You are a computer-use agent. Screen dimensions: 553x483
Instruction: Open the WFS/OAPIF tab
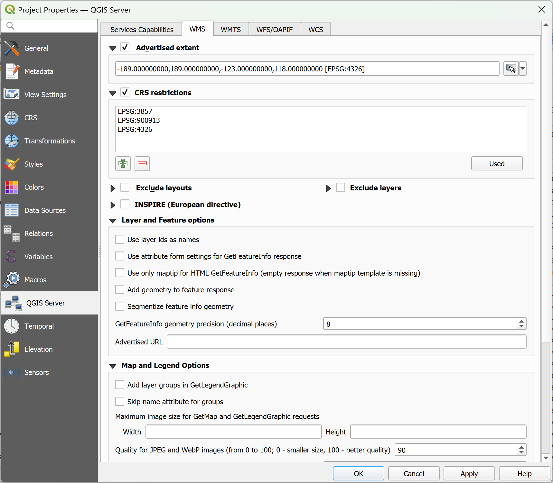coord(275,30)
